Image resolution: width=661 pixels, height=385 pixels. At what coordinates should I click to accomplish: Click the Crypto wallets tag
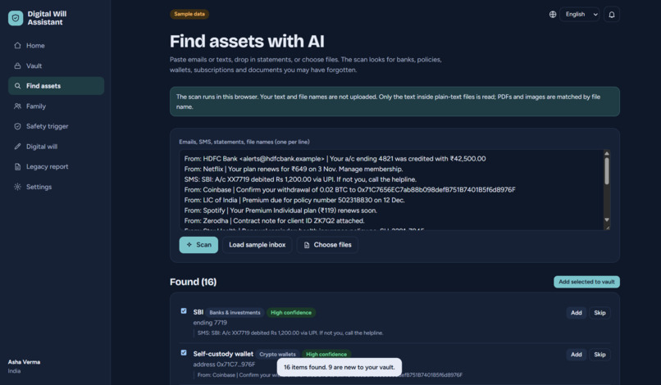coord(277,354)
